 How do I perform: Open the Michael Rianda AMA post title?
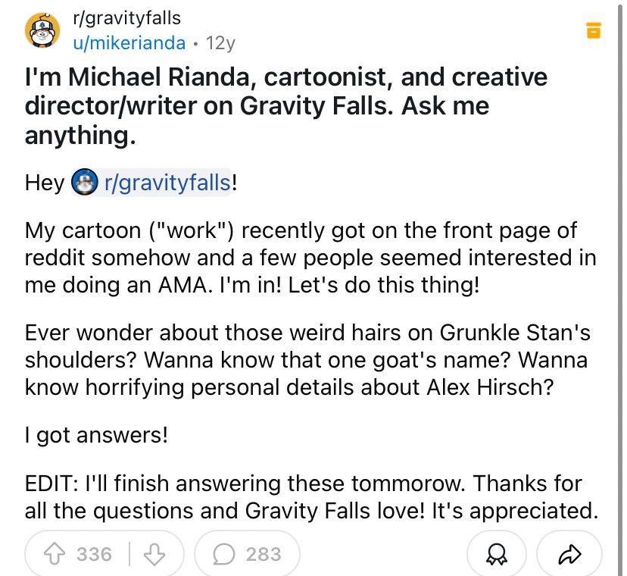click(286, 106)
